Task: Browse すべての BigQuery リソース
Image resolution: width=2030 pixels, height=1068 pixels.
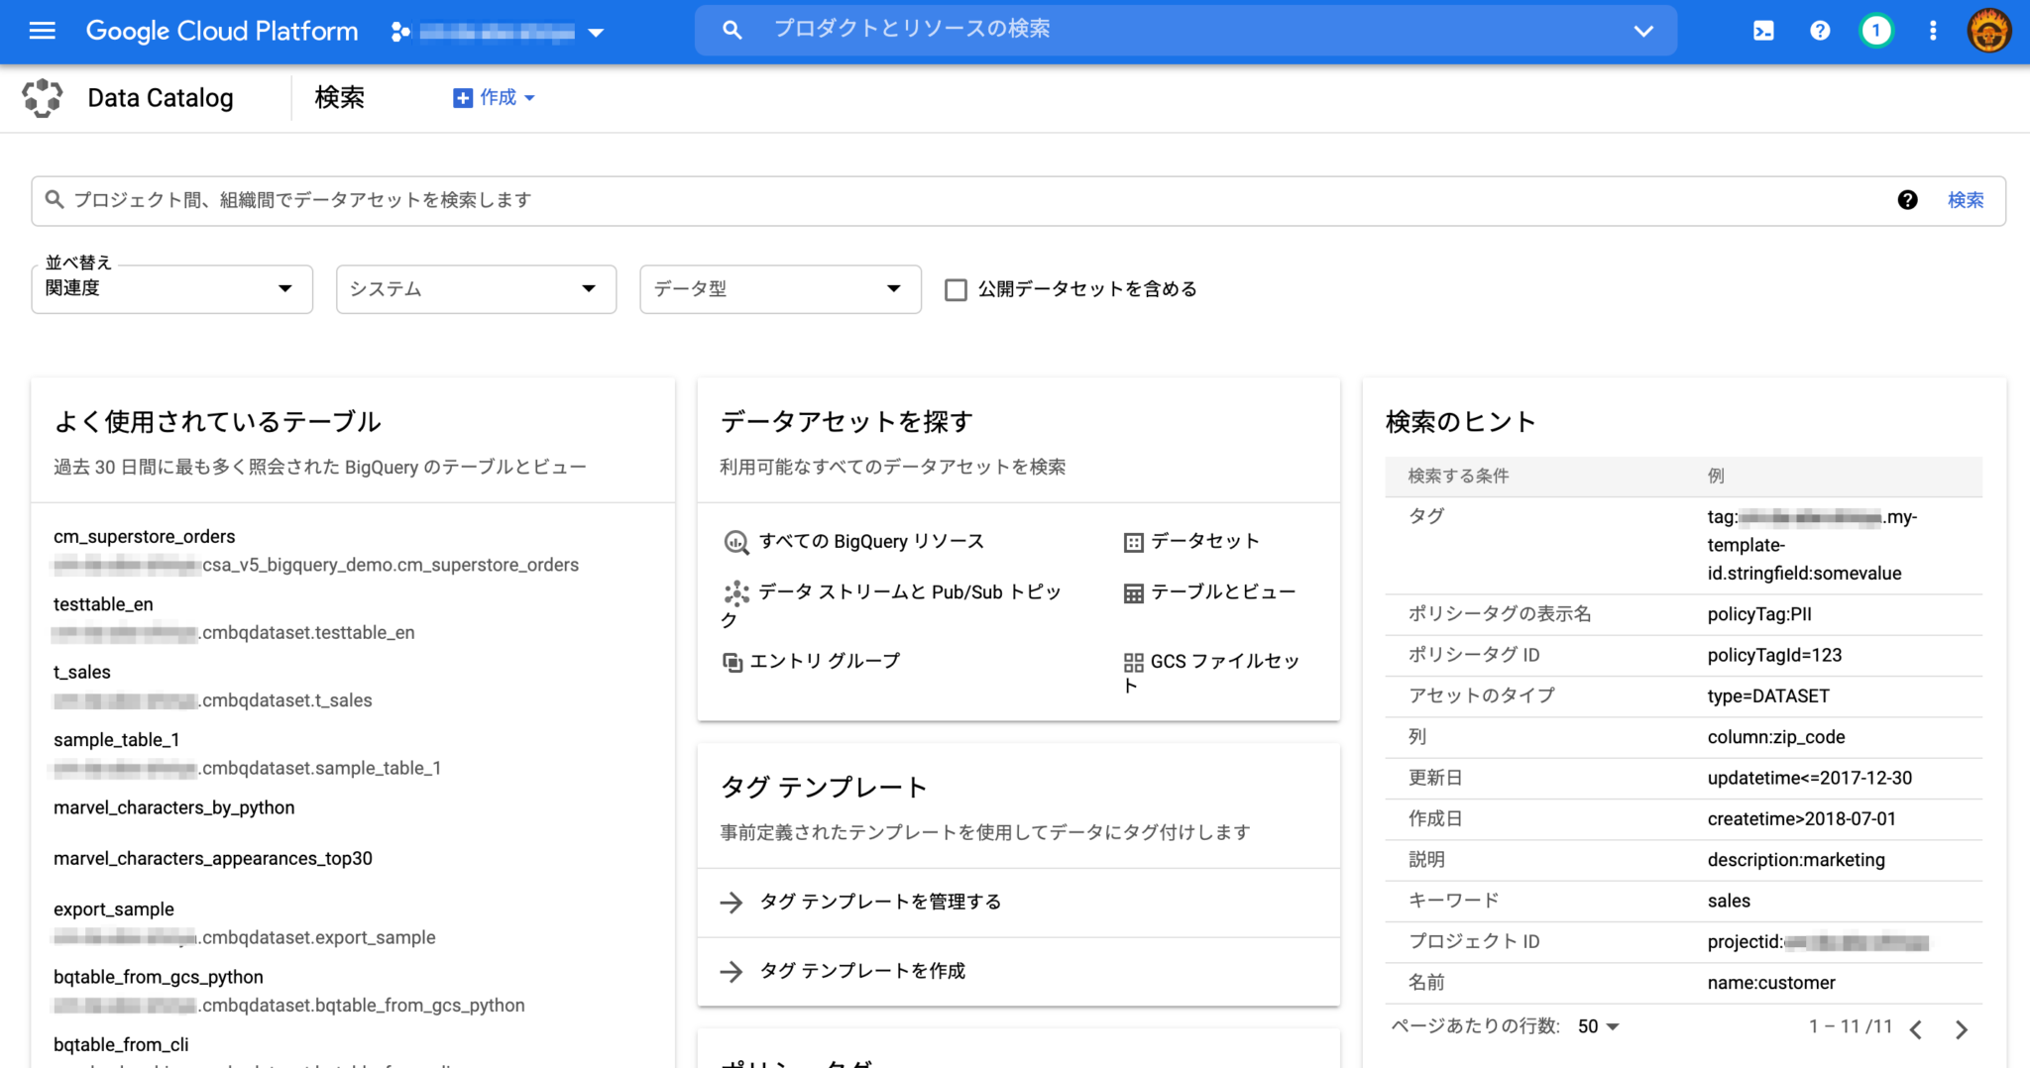Action: pos(871,541)
